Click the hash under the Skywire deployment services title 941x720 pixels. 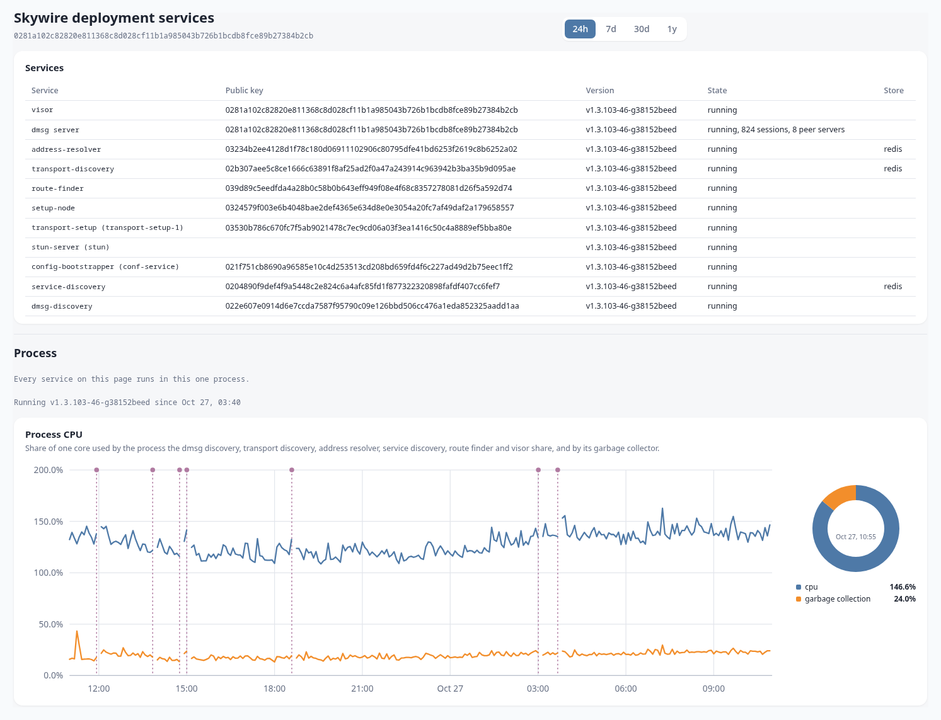(163, 36)
